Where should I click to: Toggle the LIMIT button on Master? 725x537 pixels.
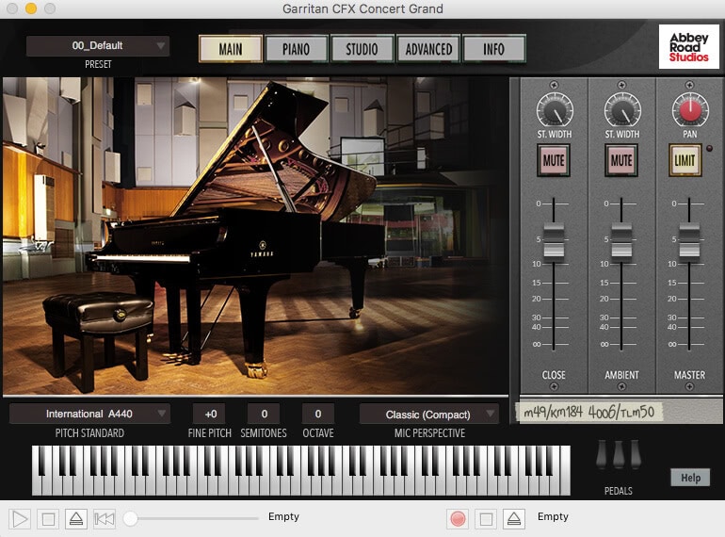pyautogui.click(x=685, y=160)
